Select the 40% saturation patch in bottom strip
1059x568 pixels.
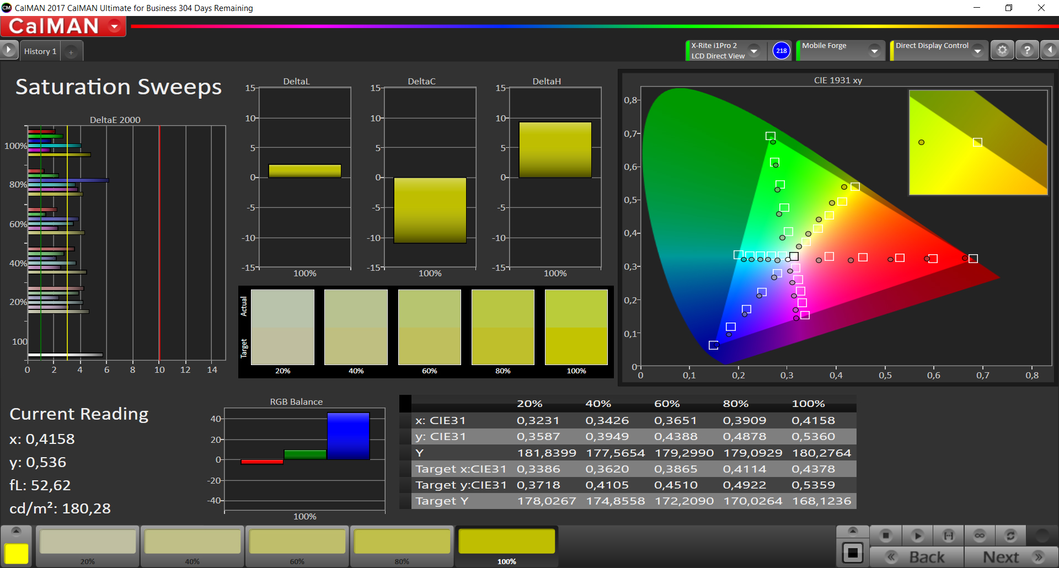click(x=192, y=545)
